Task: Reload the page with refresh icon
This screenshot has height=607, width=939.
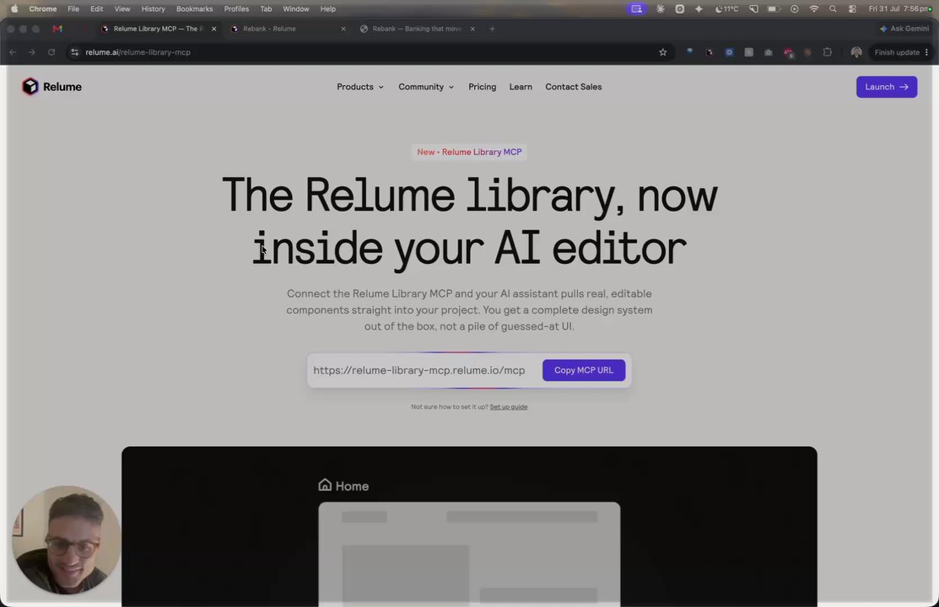Action: pos(51,52)
